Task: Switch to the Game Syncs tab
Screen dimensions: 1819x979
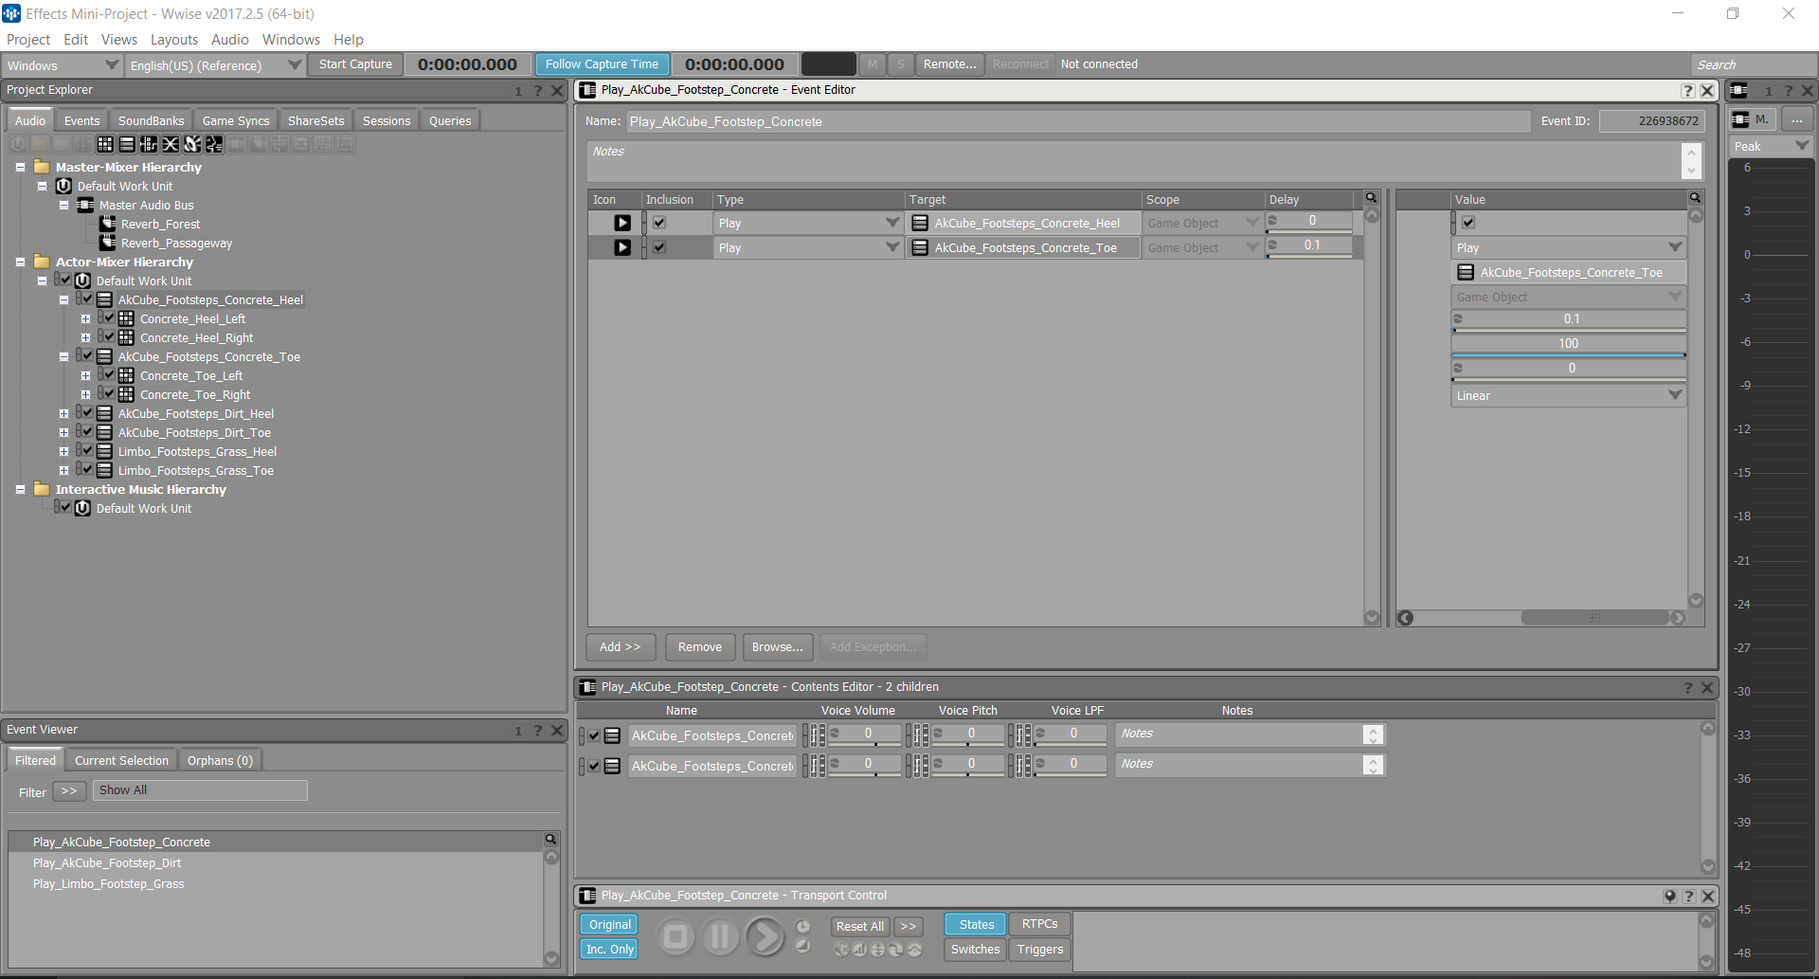Action: pos(236,120)
